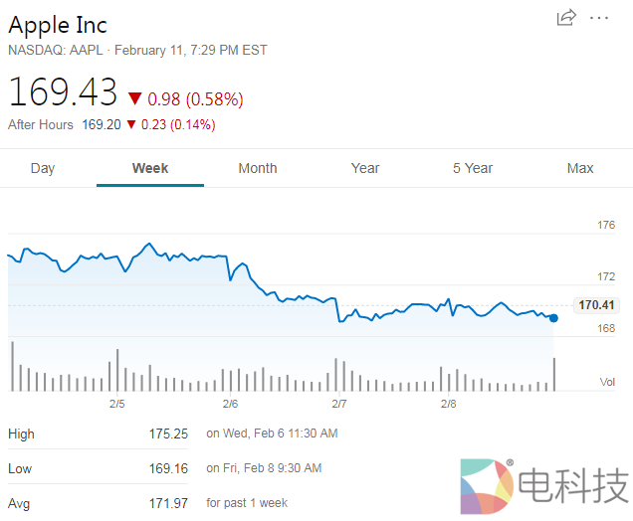Click the blue current price dot

pos(553,318)
